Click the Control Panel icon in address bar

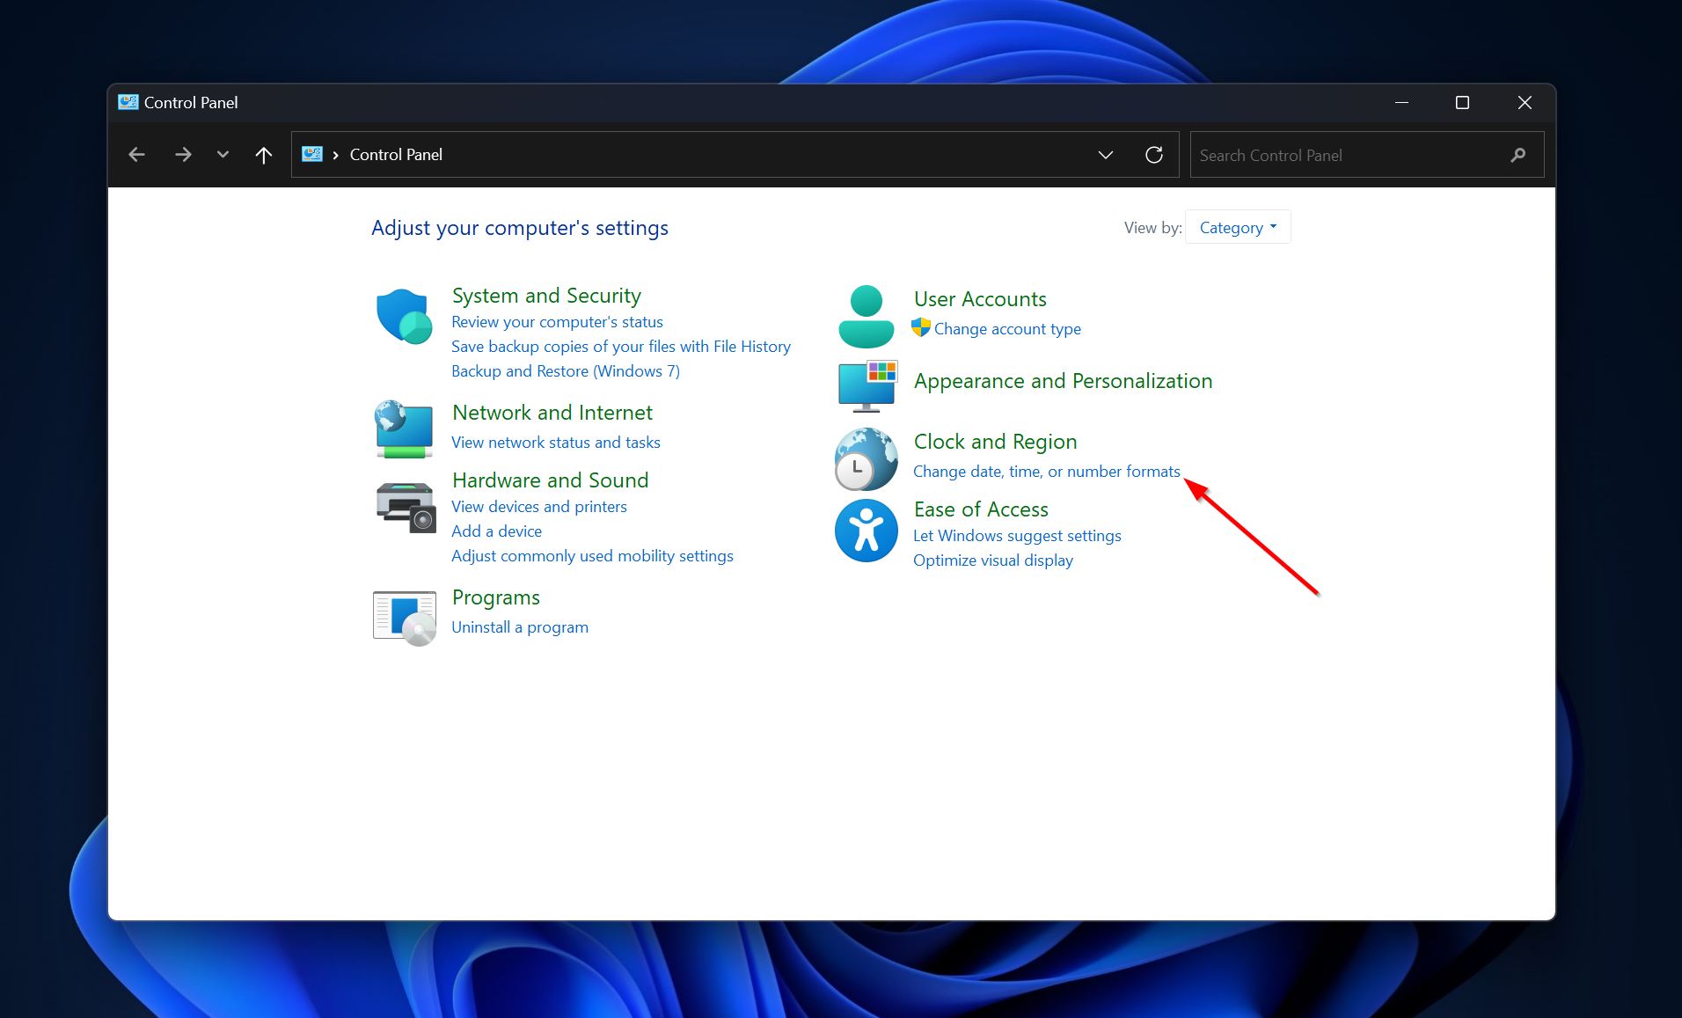[x=312, y=154]
